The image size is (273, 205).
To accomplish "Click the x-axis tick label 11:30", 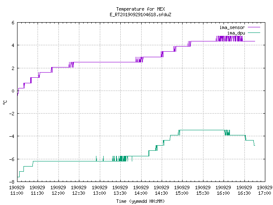I will click(38, 193).
